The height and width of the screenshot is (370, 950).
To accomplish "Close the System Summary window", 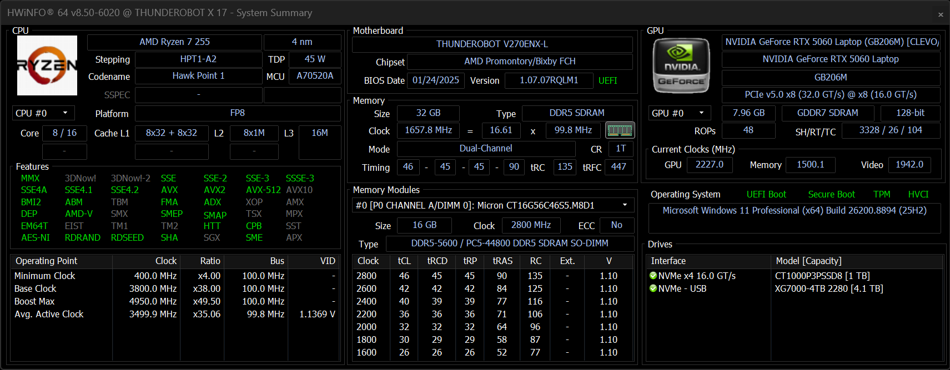I will click(941, 14).
